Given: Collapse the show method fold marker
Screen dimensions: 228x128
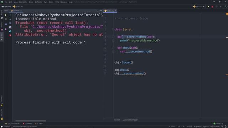Looking at the screenshot, I should pyautogui.click(x=113, y=48).
